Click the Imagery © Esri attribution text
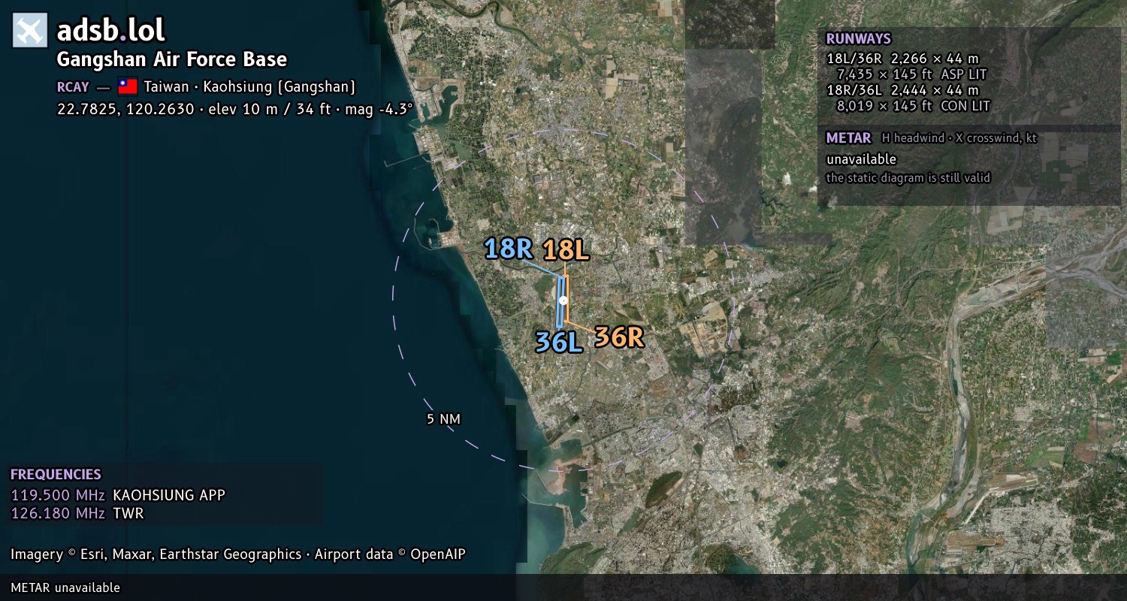This screenshot has height=601, width=1127. click(x=238, y=554)
